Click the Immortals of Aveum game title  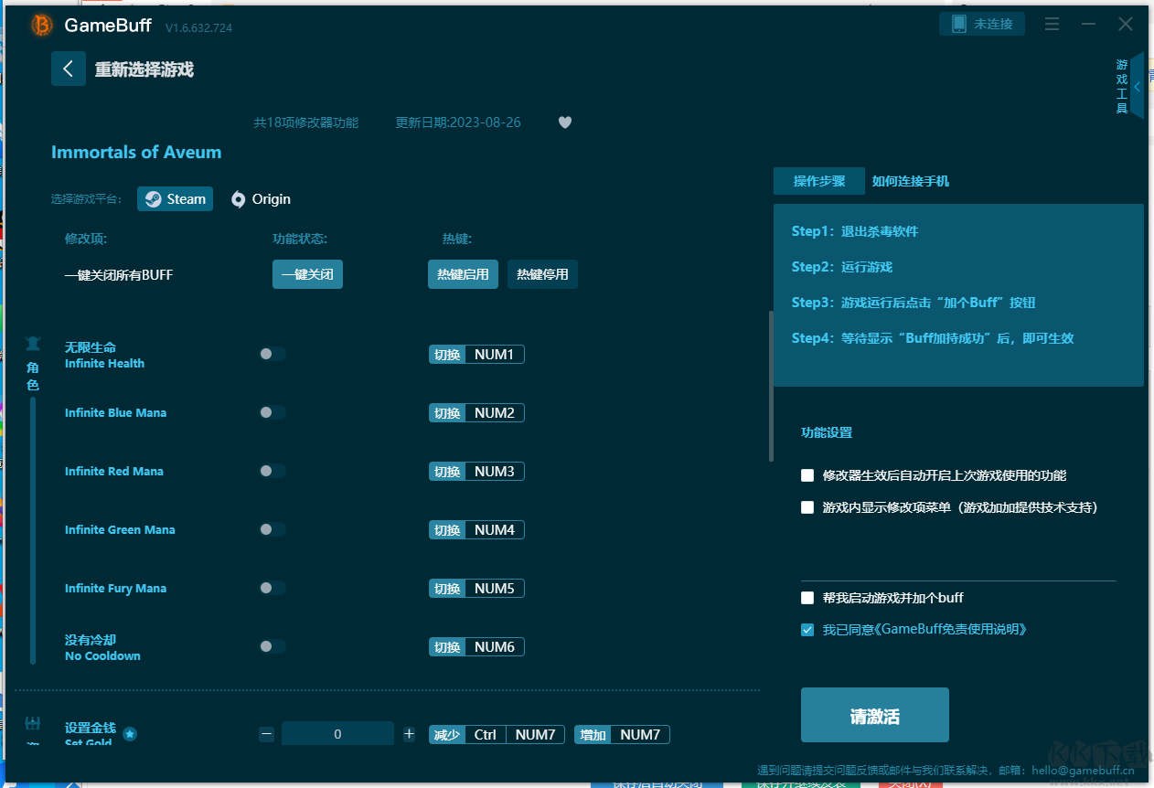tap(136, 153)
